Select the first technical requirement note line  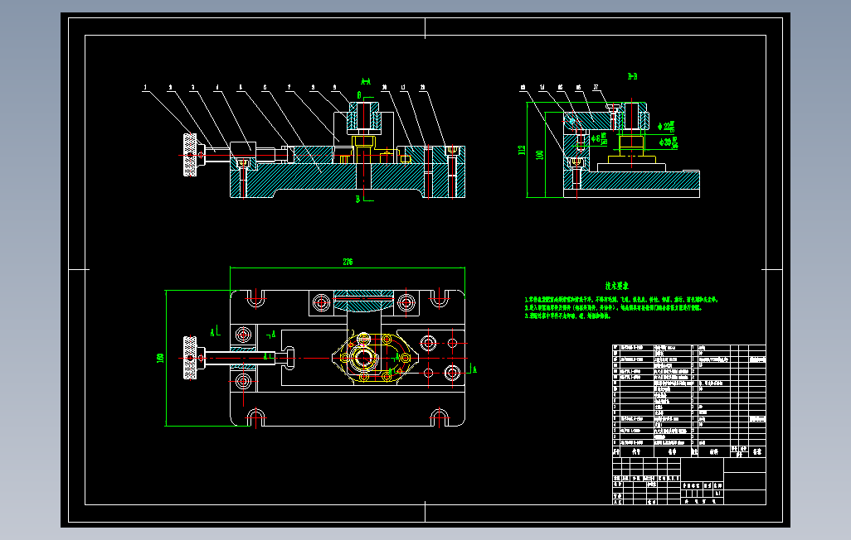(x=621, y=299)
